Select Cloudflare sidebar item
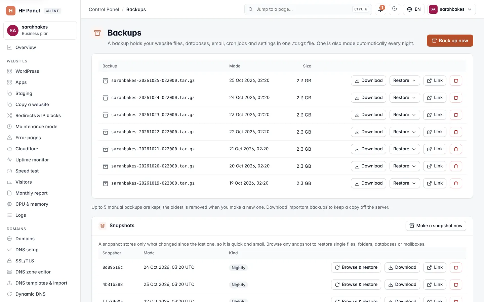The width and height of the screenshot is (484, 302). coord(40,149)
